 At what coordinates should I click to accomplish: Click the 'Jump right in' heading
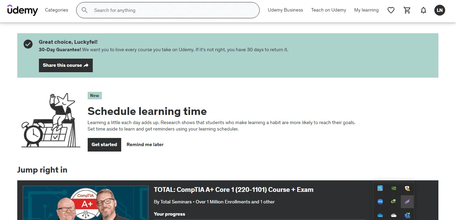point(42,170)
